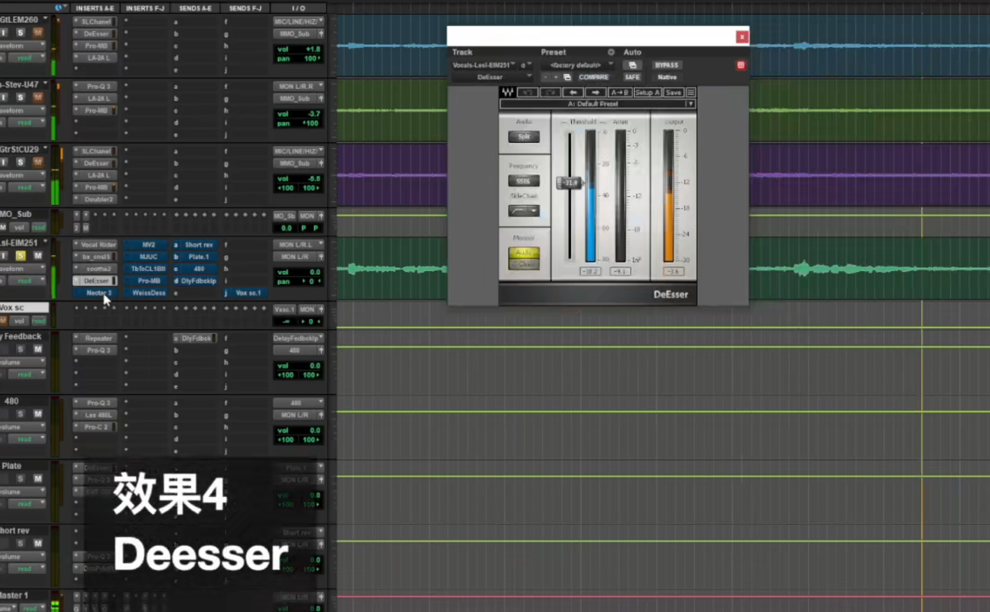Click the INSERTS A-E column header
The width and height of the screenshot is (990, 612).
(x=94, y=8)
